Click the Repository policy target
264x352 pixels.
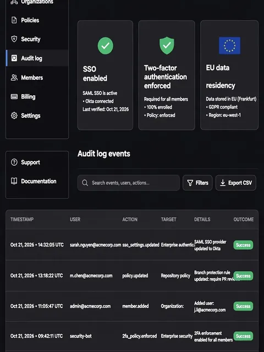[175, 276]
